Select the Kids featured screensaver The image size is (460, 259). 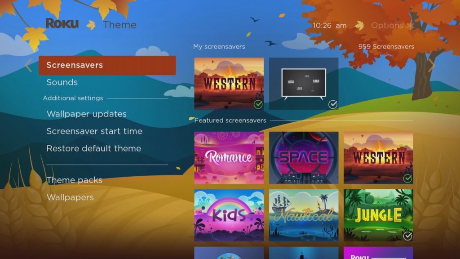coord(229,215)
